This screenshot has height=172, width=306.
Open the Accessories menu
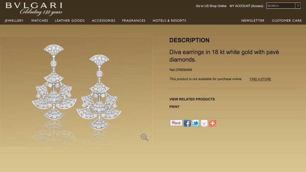[x=104, y=21]
